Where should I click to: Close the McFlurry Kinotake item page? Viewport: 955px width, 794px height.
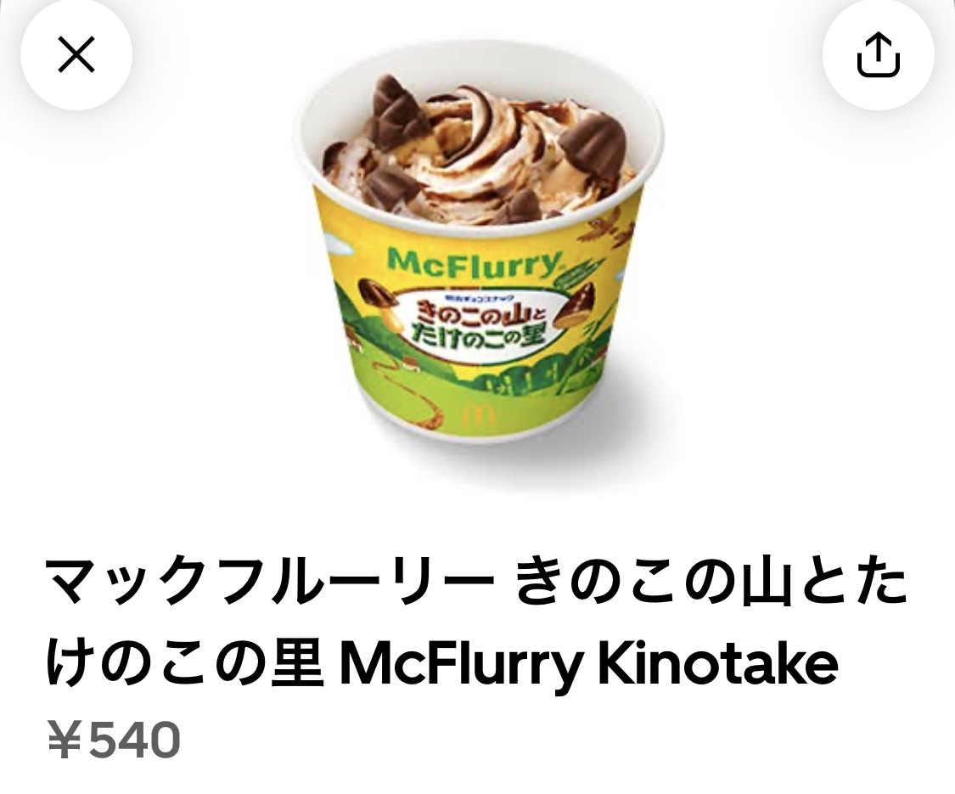(x=76, y=54)
